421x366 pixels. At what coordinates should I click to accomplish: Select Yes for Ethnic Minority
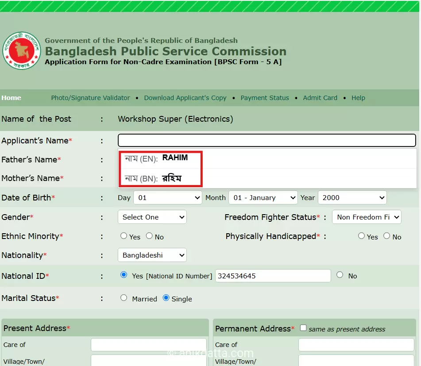coord(124,236)
